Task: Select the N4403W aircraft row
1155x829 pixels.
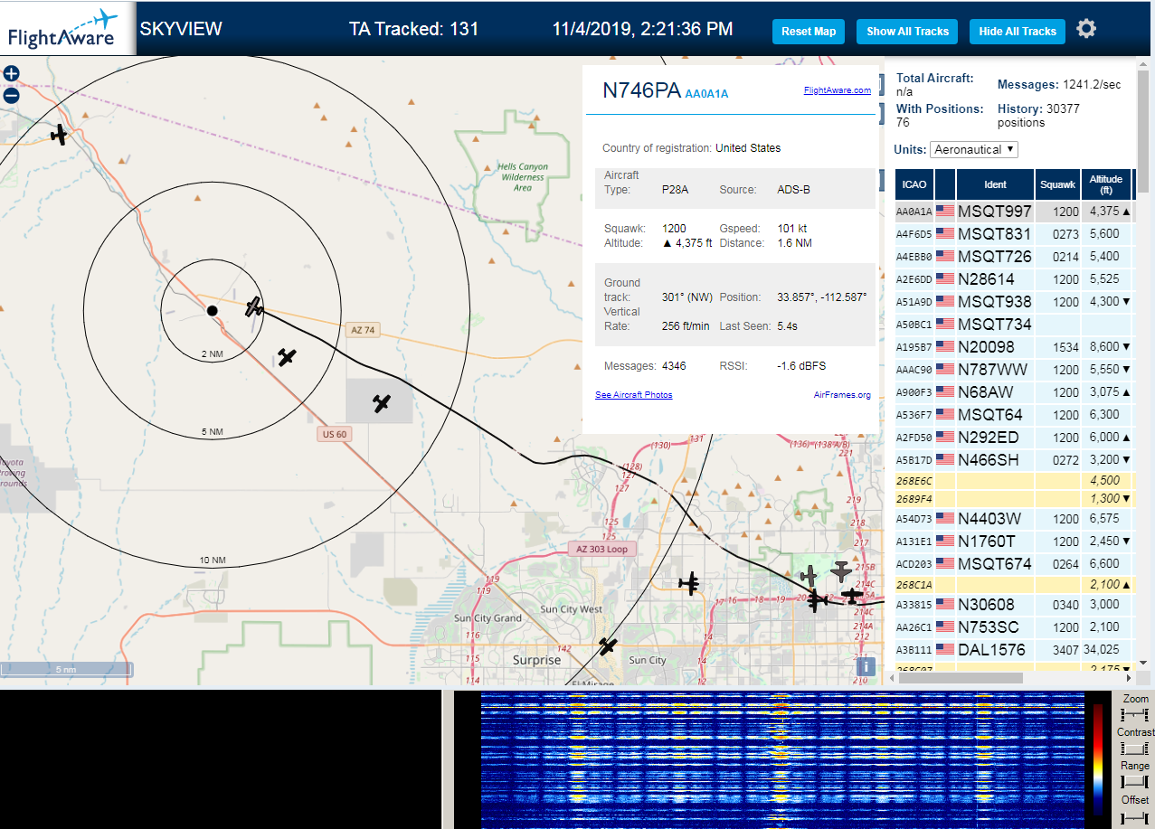Action: coord(1013,519)
